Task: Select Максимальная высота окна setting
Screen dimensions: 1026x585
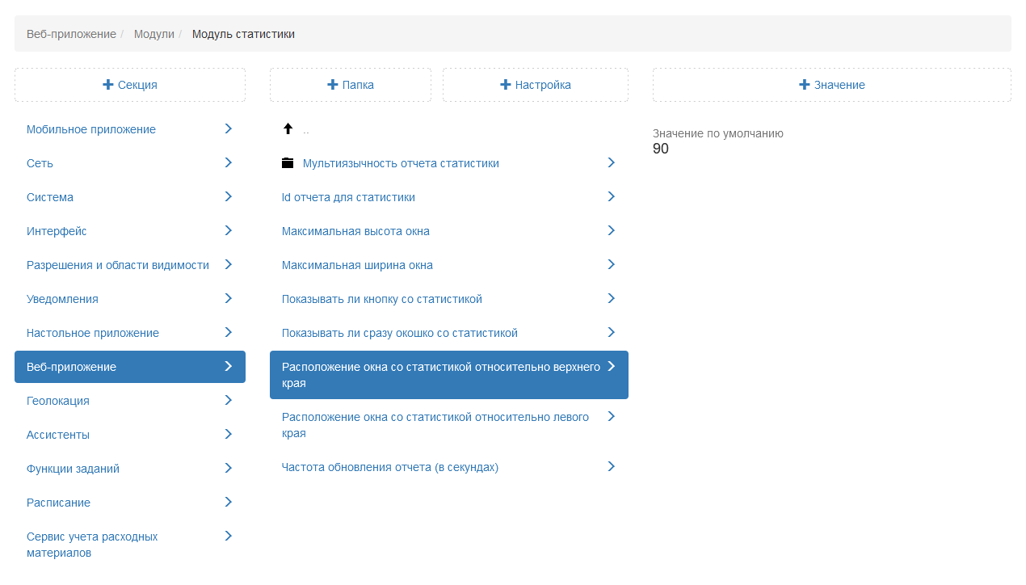Action: coord(355,231)
